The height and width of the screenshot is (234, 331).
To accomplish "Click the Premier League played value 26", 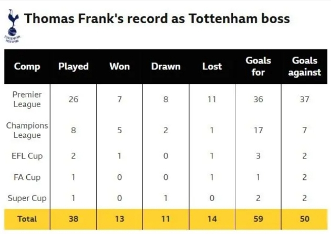I will tap(74, 99).
